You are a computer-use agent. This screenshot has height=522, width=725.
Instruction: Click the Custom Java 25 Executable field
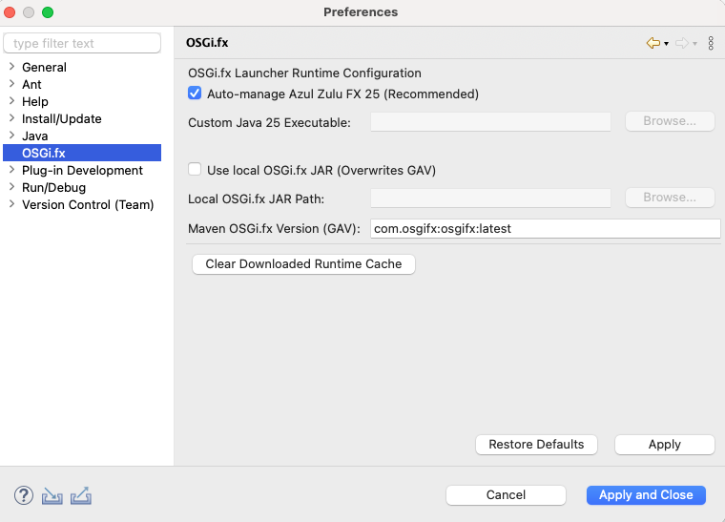[x=490, y=122]
